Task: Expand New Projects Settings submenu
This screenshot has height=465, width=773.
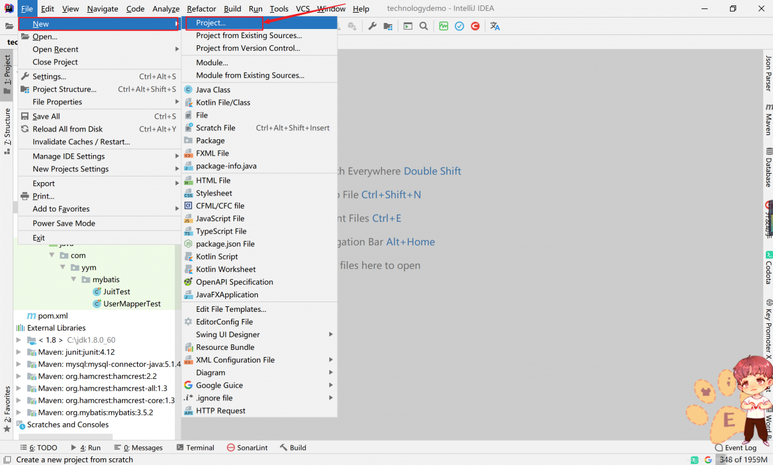Action: point(100,168)
